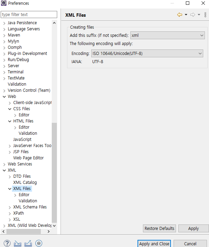Click the tree scroll up arrow

54,23
